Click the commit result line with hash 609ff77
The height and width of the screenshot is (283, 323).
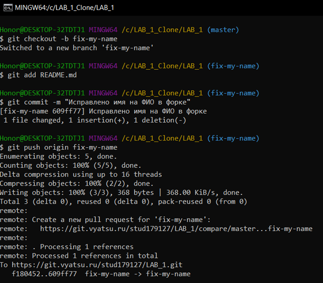click(103, 111)
